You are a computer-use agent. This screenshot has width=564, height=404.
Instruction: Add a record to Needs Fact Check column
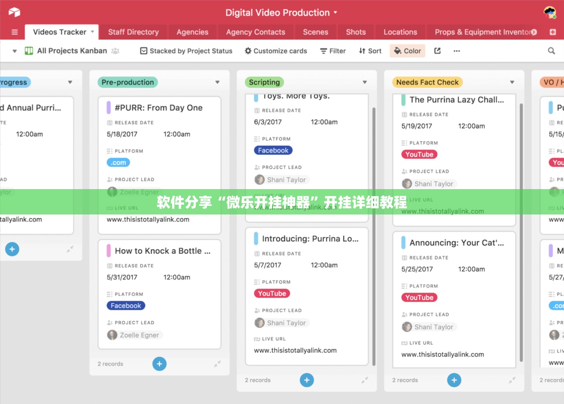pos(454,380)
